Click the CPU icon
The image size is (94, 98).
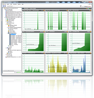click(9, 49)
